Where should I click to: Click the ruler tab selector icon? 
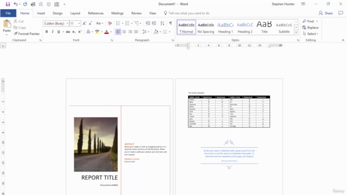3,45
